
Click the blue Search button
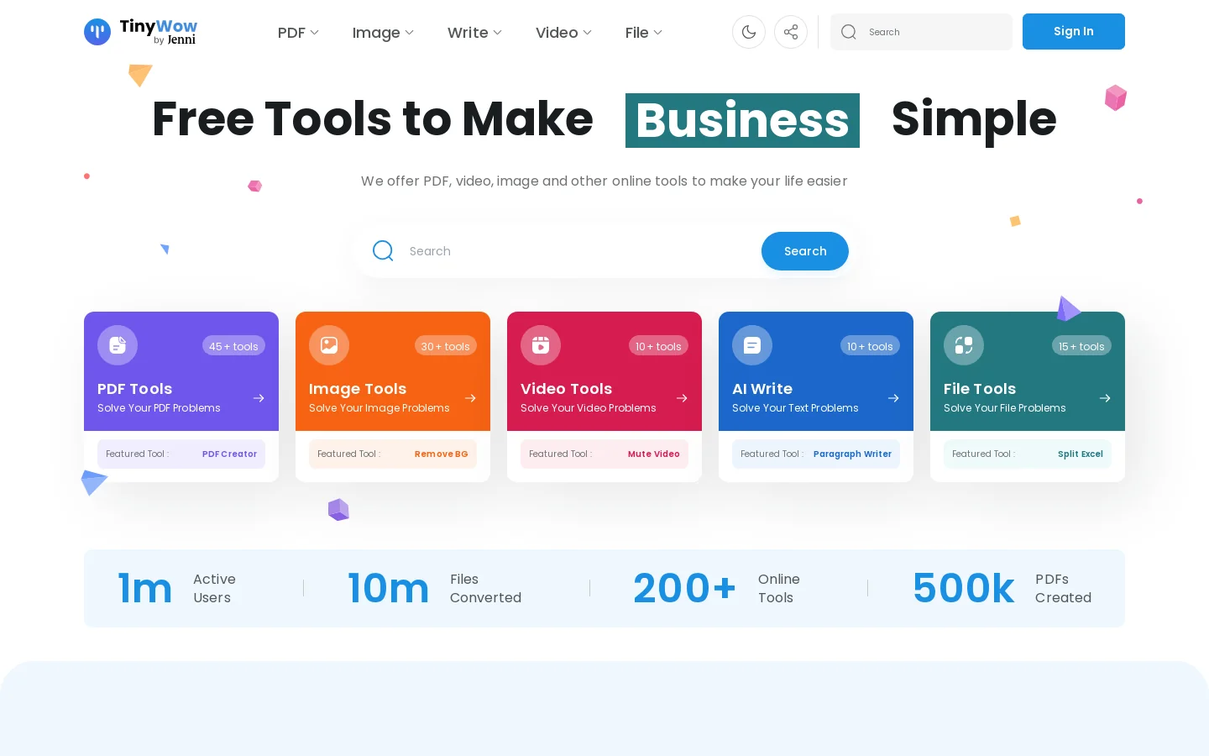(x=805, y=251)
